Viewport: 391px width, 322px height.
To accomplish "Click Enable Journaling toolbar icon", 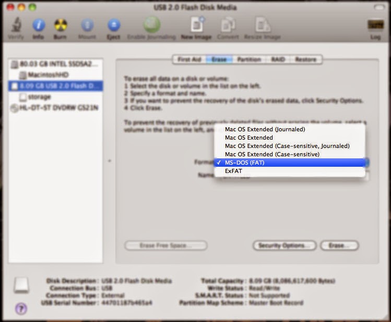I will 151,24.
